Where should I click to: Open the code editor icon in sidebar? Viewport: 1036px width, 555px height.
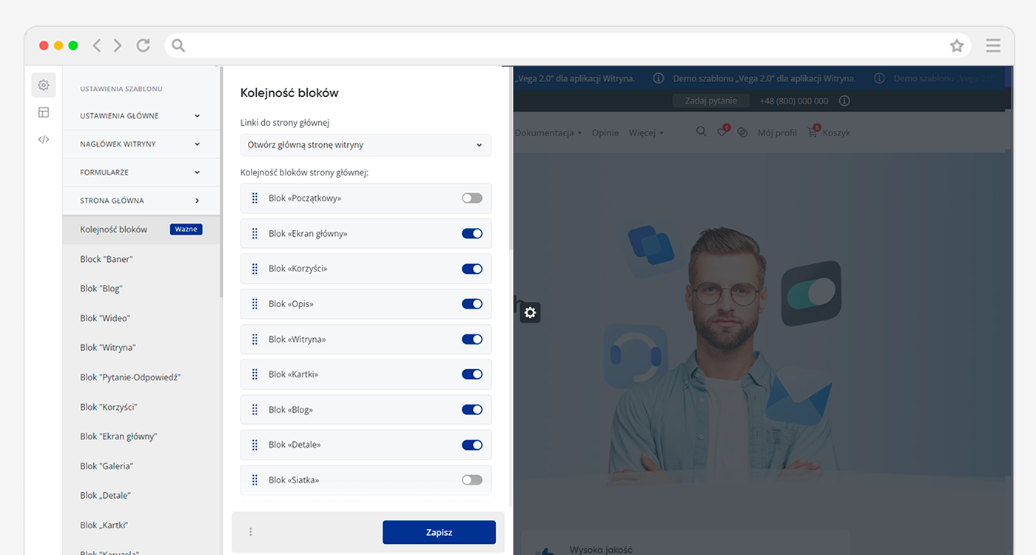(x=44, y=139)
